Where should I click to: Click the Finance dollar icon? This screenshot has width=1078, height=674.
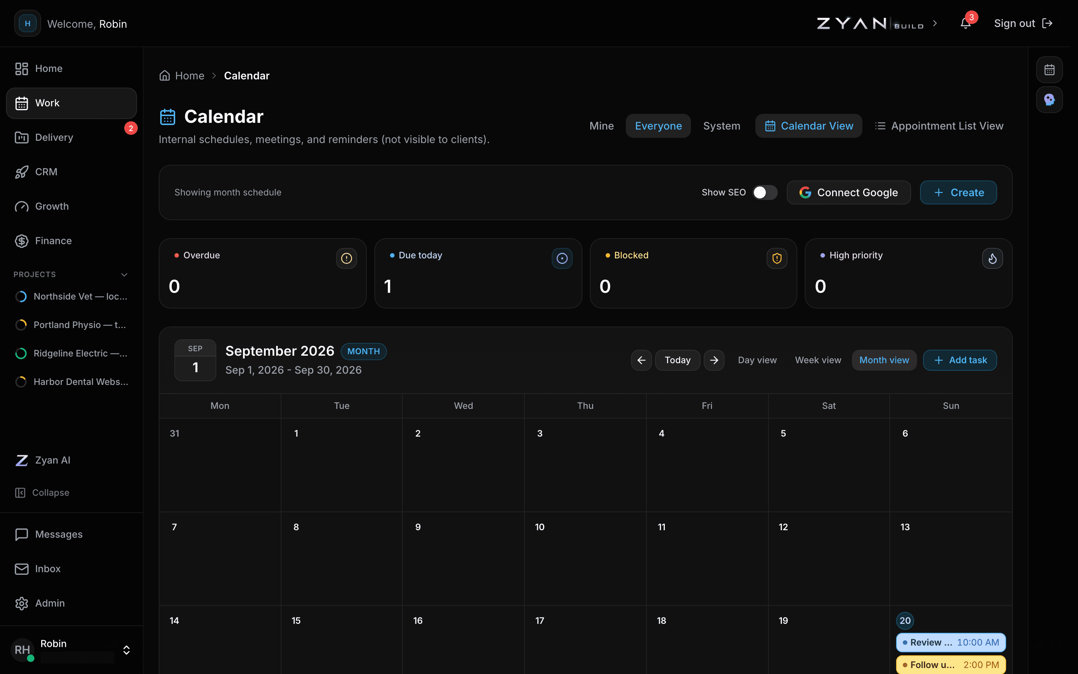tap(21, 241)
